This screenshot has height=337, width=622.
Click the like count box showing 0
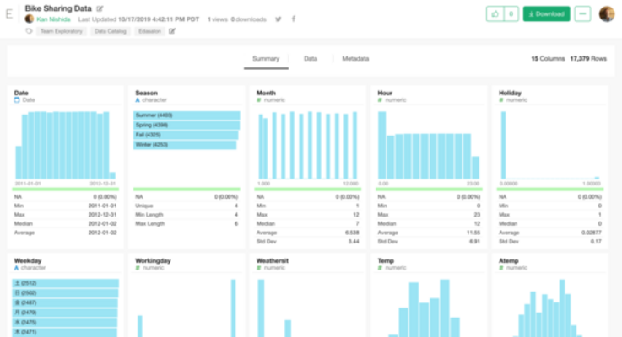coord(511,13)
